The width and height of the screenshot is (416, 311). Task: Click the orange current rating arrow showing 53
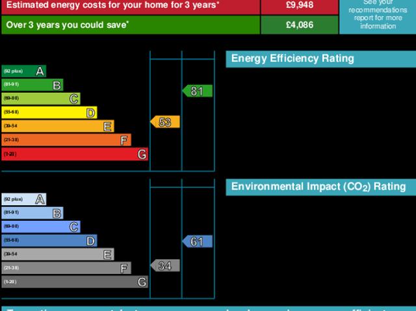coord(166,122)
